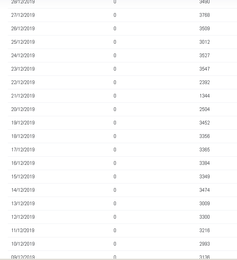Image resolution: width=237 pixels, height=260 pixels.
Task: Select the 18/12/2019 date entry
Action: tap(23, 136)
